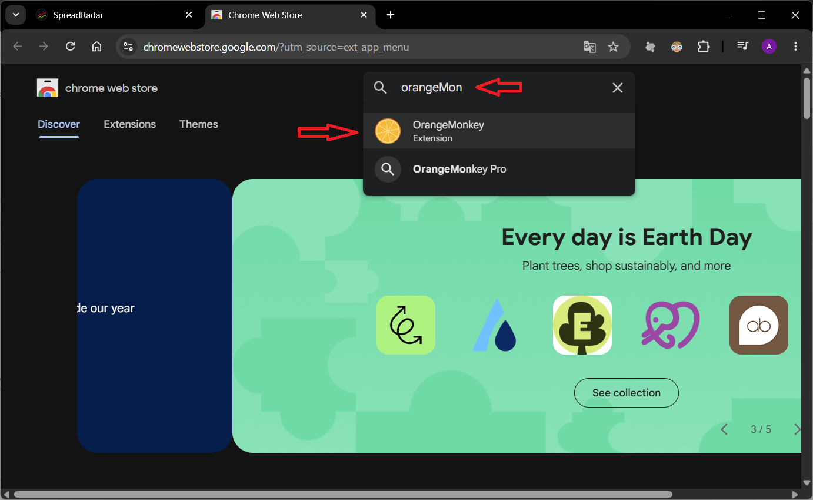813x500 pixels.
Task: Click the orange slice extension icon
Action: coord(388,131)
